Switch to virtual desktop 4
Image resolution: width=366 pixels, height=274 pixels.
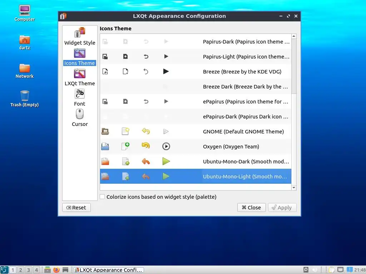click(36, 270)
